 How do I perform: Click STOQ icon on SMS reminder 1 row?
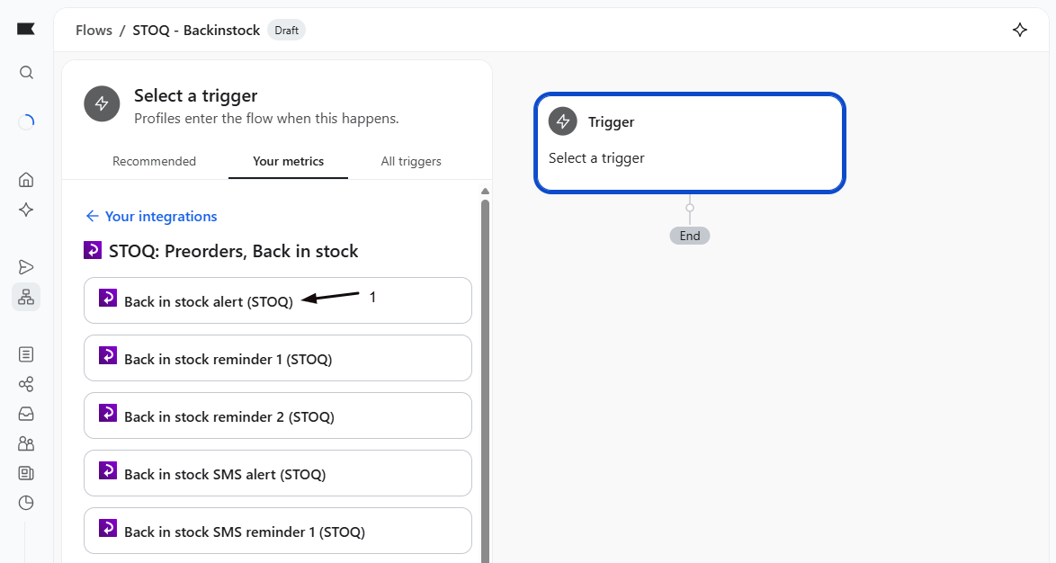click(x=108, y=528)
